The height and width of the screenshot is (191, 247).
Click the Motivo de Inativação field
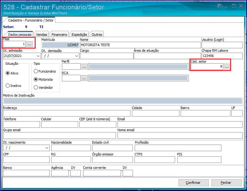123,101
